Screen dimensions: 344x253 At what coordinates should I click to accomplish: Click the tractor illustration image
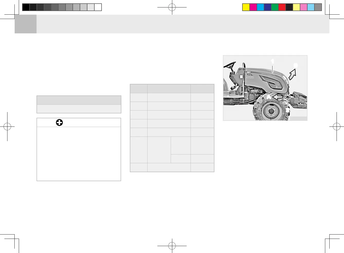tap(265, 88)
